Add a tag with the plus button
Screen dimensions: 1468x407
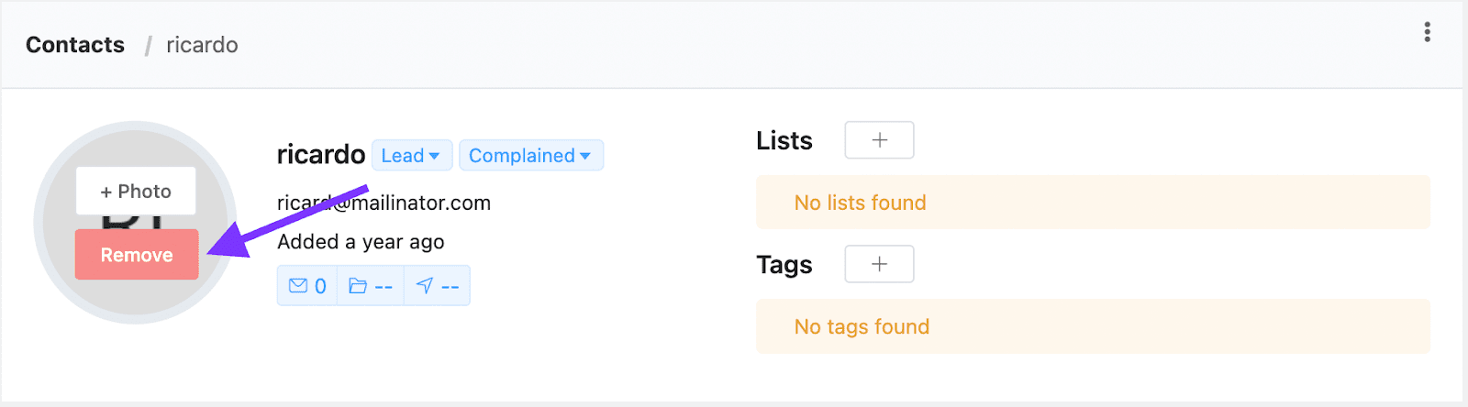879,264
